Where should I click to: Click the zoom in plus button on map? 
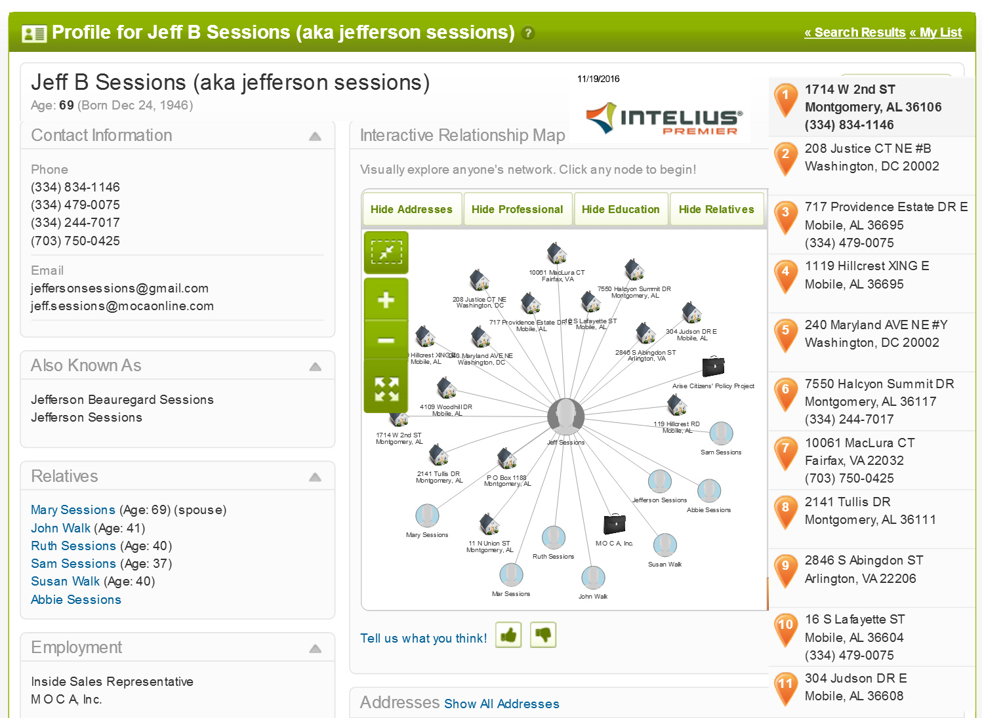(386, 300)
